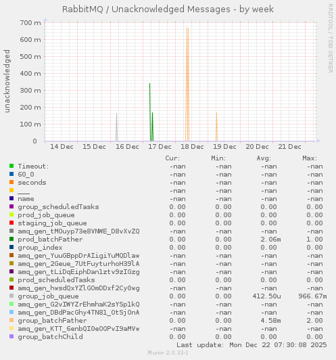Viewport: 336px width, 360px height.
Task: Click the prod_batchFather dark green swatch
Action: tap(11, 239)
